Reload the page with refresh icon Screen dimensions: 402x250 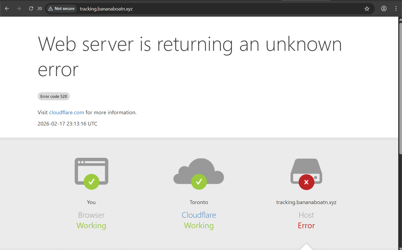[31, 9]
